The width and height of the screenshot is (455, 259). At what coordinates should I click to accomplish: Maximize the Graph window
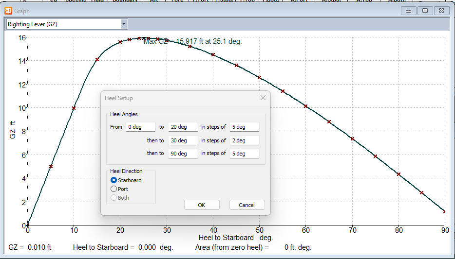pyautogui.click(x=425, y=11)
